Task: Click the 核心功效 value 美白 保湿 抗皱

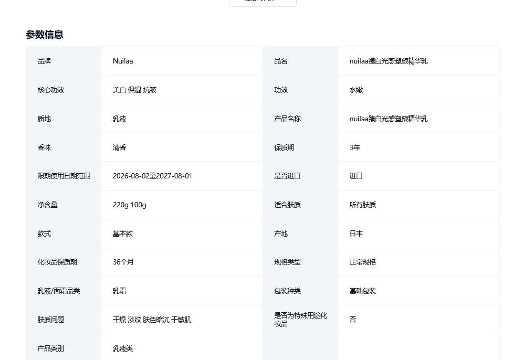Action: (134, 90)
